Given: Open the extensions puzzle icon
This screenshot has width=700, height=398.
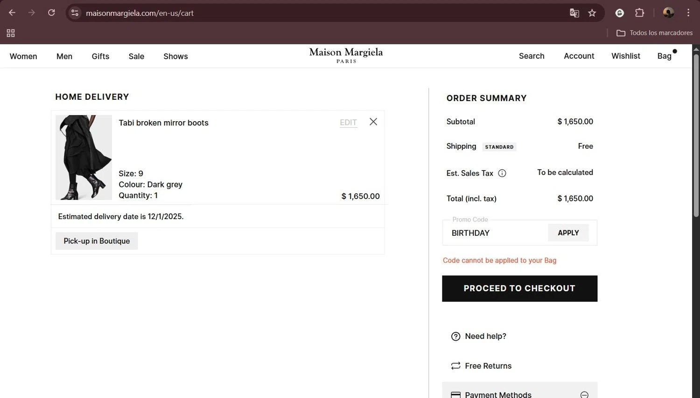Looking at the screenshot, I should point(640,13).
